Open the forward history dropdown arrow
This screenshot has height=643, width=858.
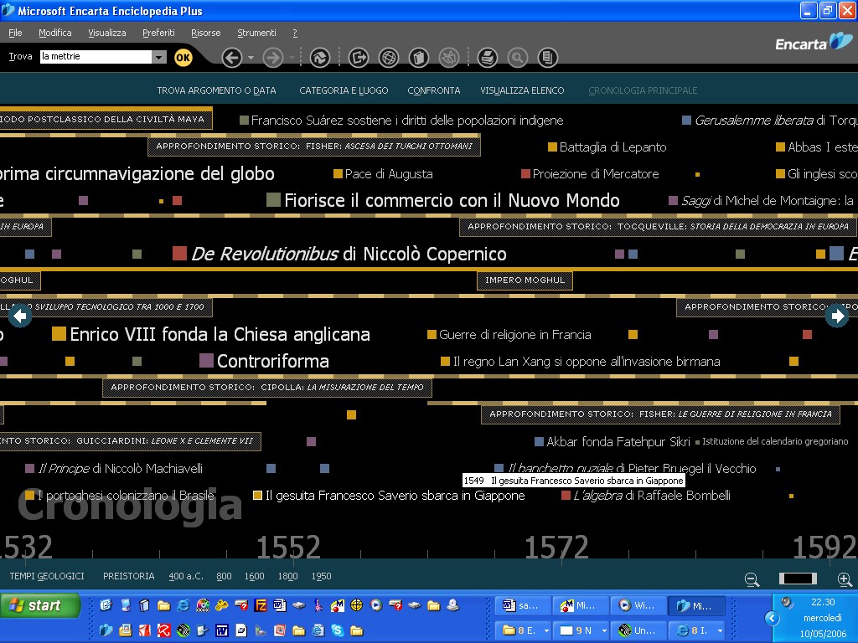click(x=292, y=58)
